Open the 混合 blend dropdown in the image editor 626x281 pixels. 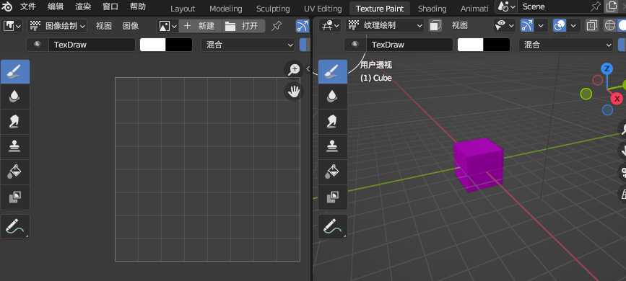pos(248,45)
